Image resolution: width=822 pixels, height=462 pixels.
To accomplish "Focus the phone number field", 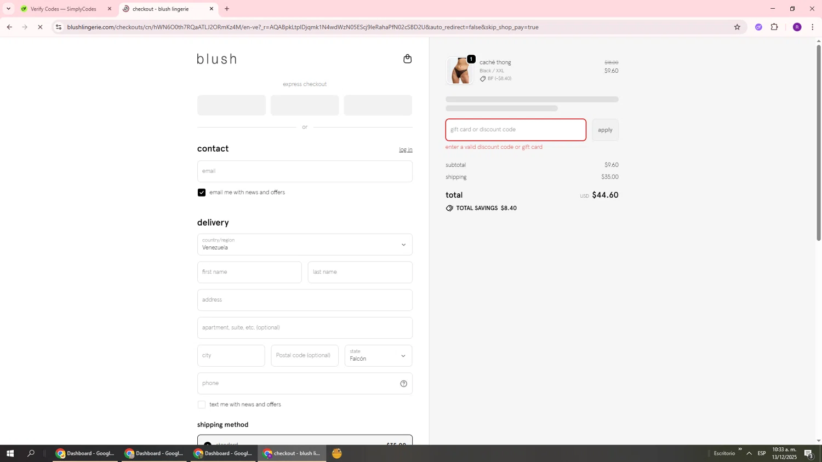I will click(x=305, y=384).
